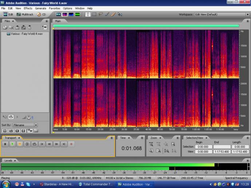
Task: Pause playback in Transport panel
Action: [x=20, y=144]
